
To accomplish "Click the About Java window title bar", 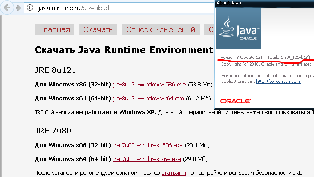I will (264, 3).
